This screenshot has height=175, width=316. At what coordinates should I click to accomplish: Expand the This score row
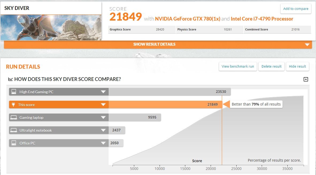103,105
